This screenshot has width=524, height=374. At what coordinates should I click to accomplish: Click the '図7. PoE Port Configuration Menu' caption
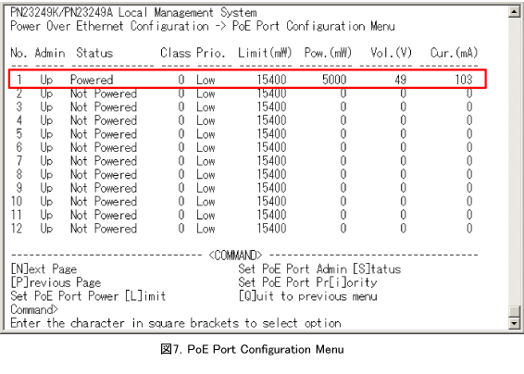[253, 349]
